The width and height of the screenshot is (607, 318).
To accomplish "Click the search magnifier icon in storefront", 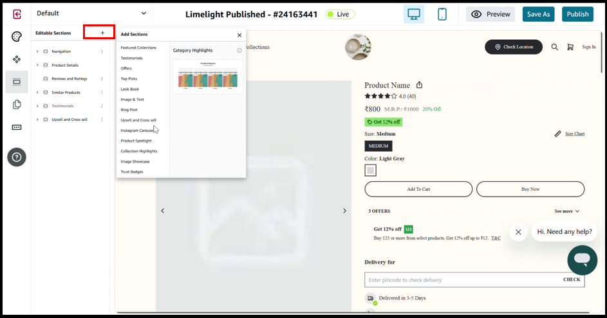I will (x=555, y=47).
